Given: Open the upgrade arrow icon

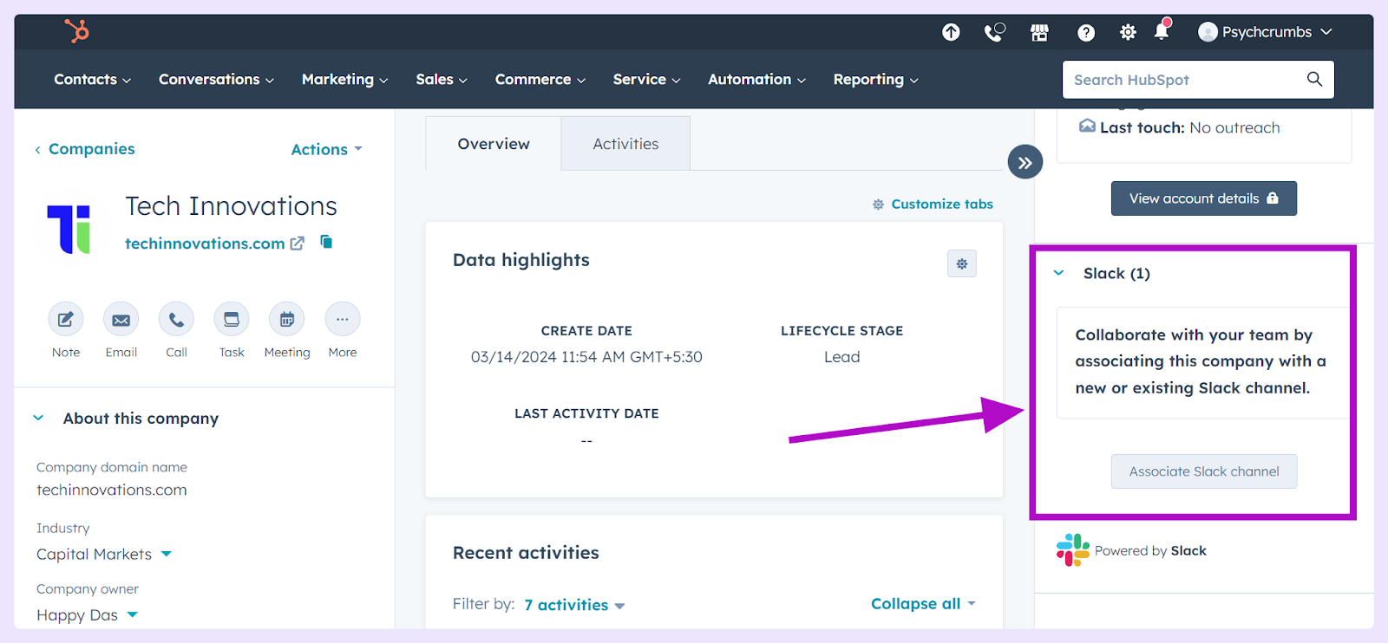Looking at the screenshot, I should [951, 32].
